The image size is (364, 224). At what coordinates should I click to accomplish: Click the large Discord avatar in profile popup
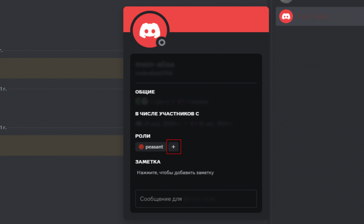150,30
